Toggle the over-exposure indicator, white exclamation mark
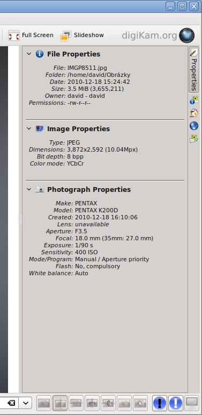The height and width of the screenshot is (415, 202). 176,403
